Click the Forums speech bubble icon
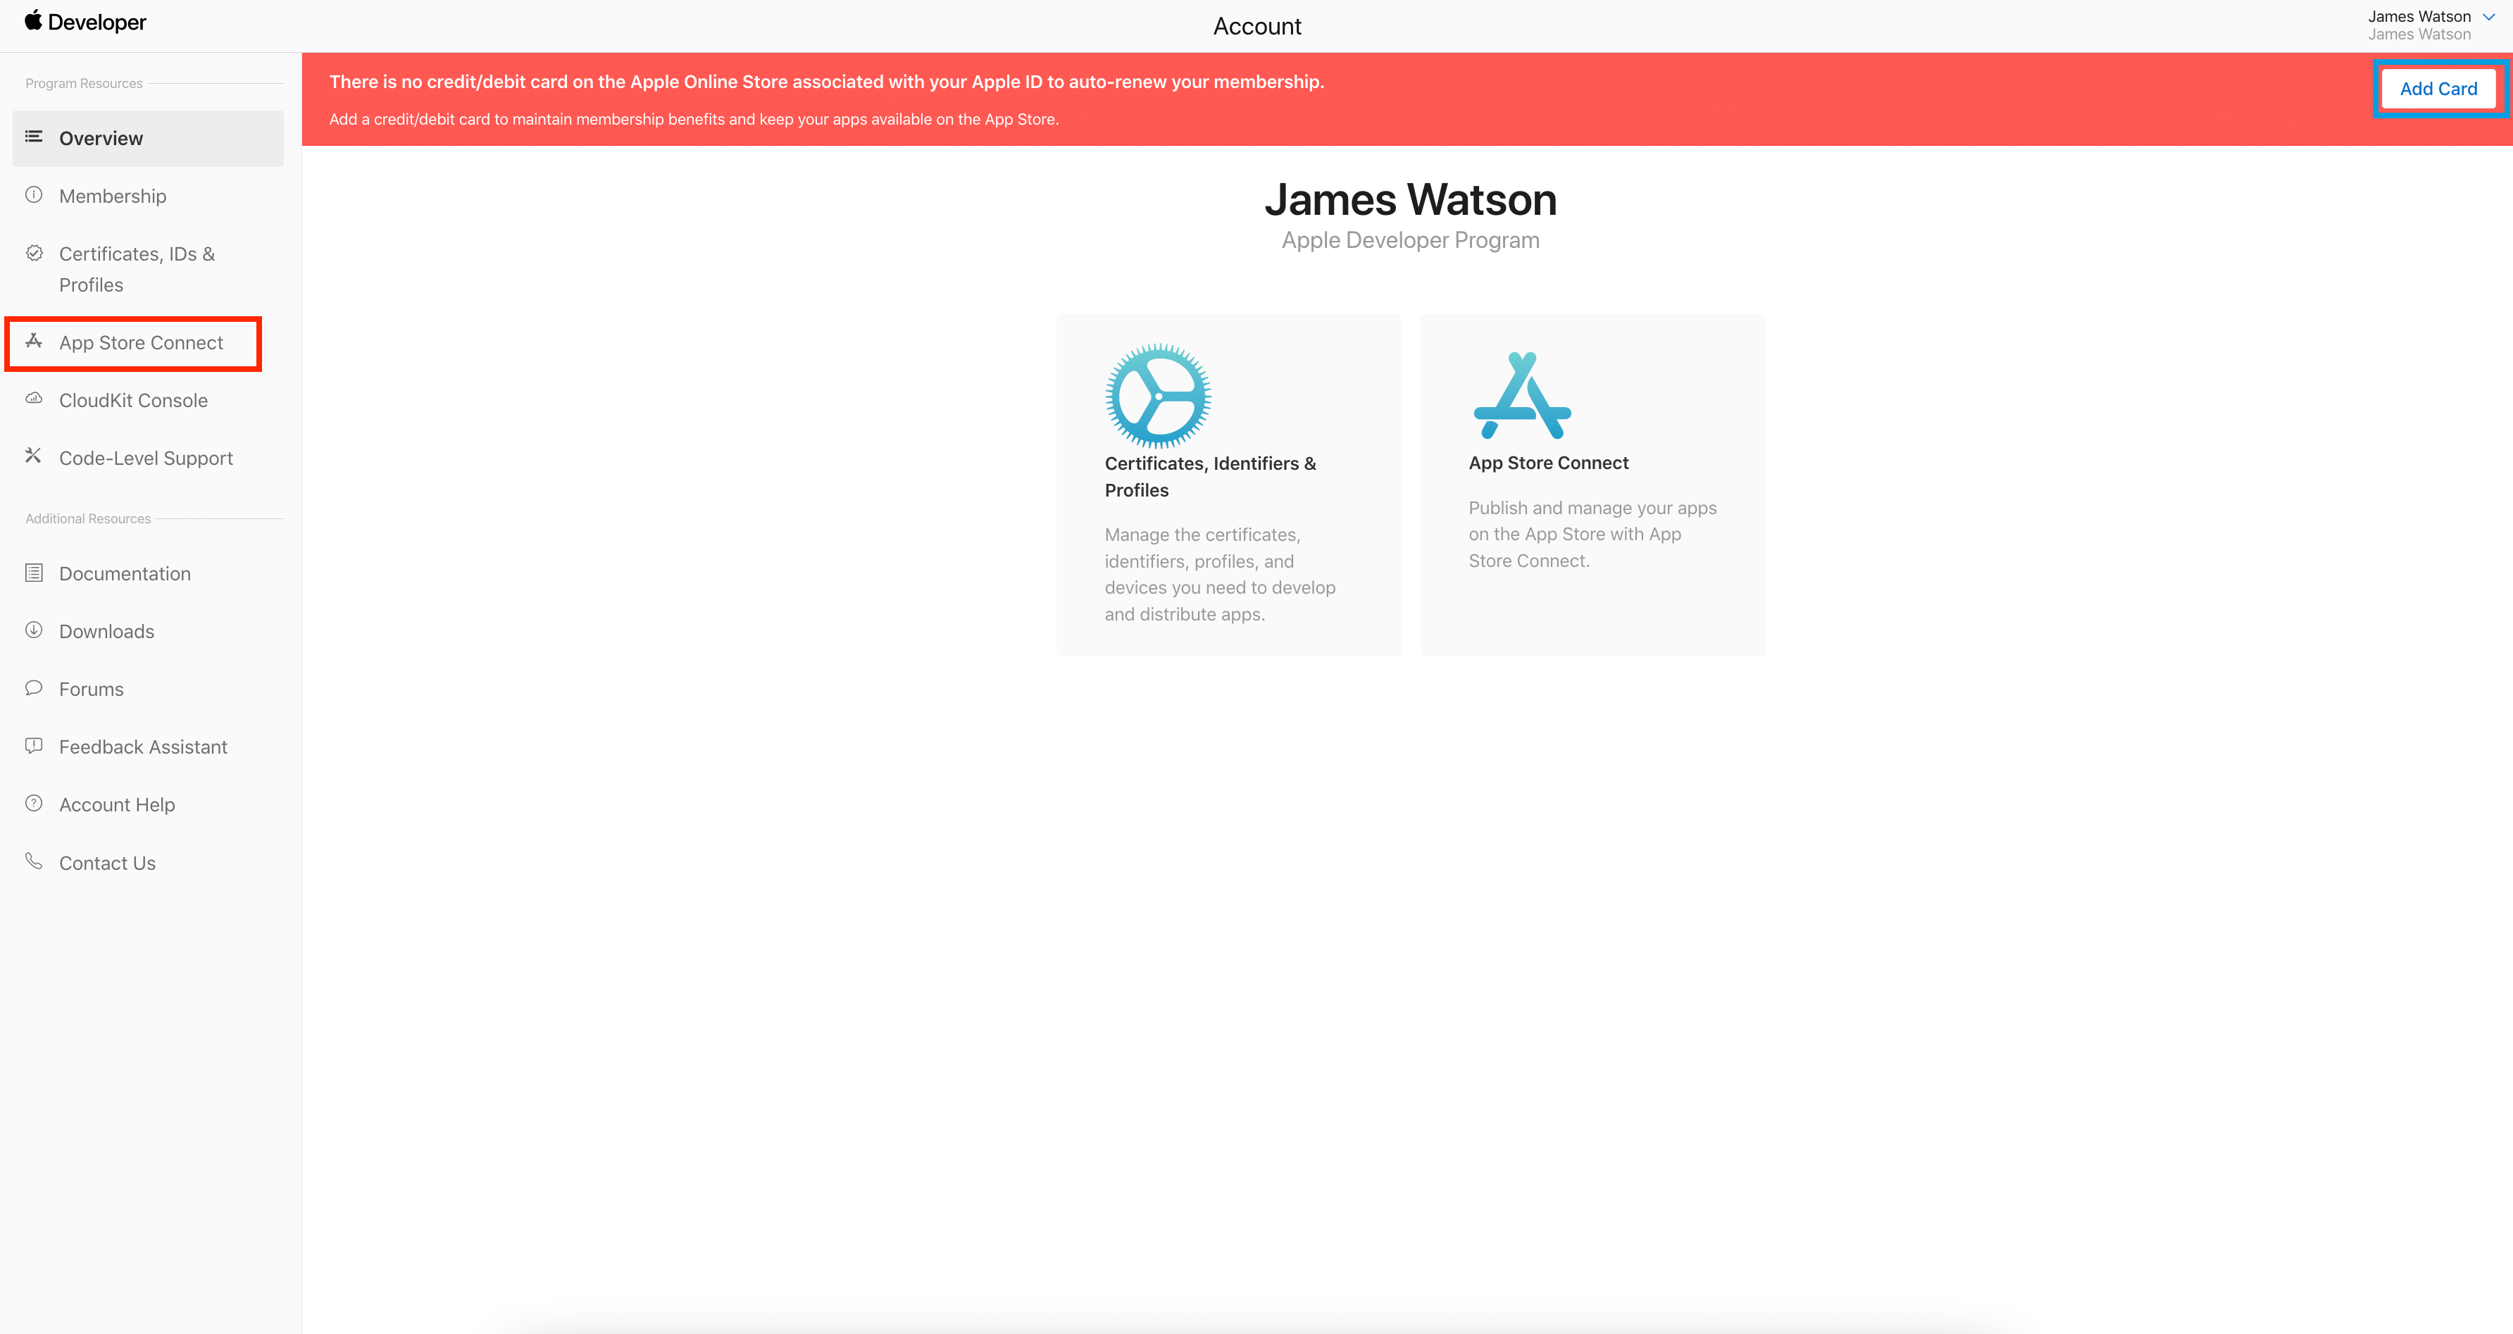This screenshot has width=2513, height=1334. (x=34, y=688)
